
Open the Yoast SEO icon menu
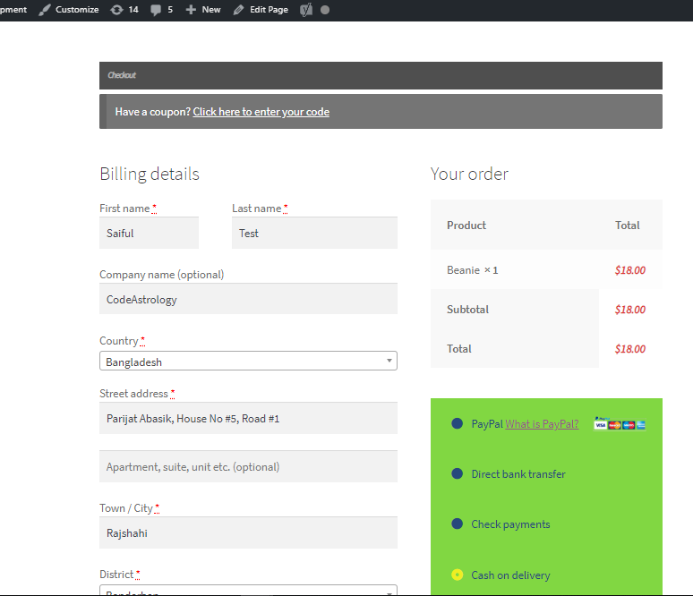pos(306,10)
